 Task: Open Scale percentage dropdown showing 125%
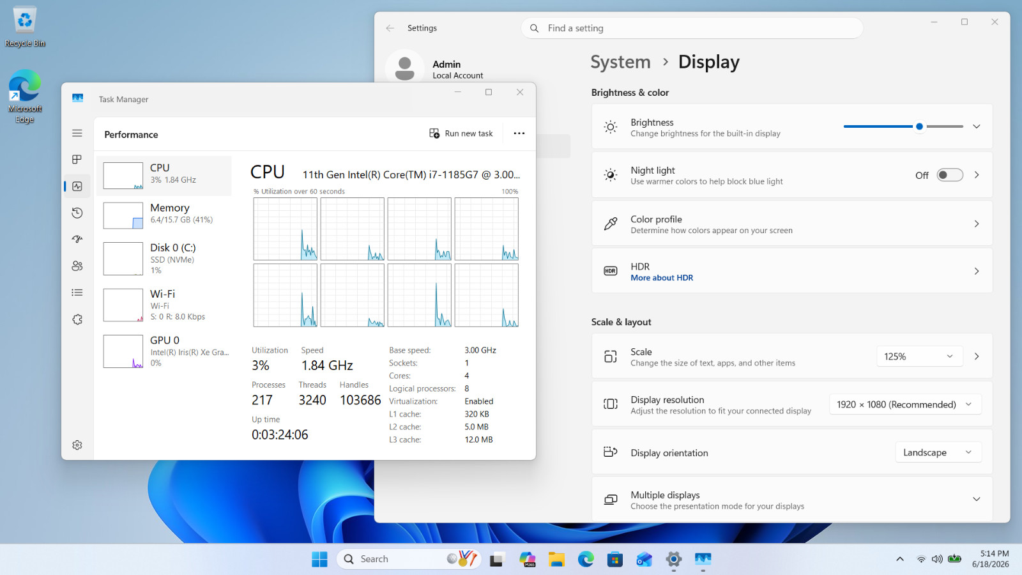click(919, 356)
